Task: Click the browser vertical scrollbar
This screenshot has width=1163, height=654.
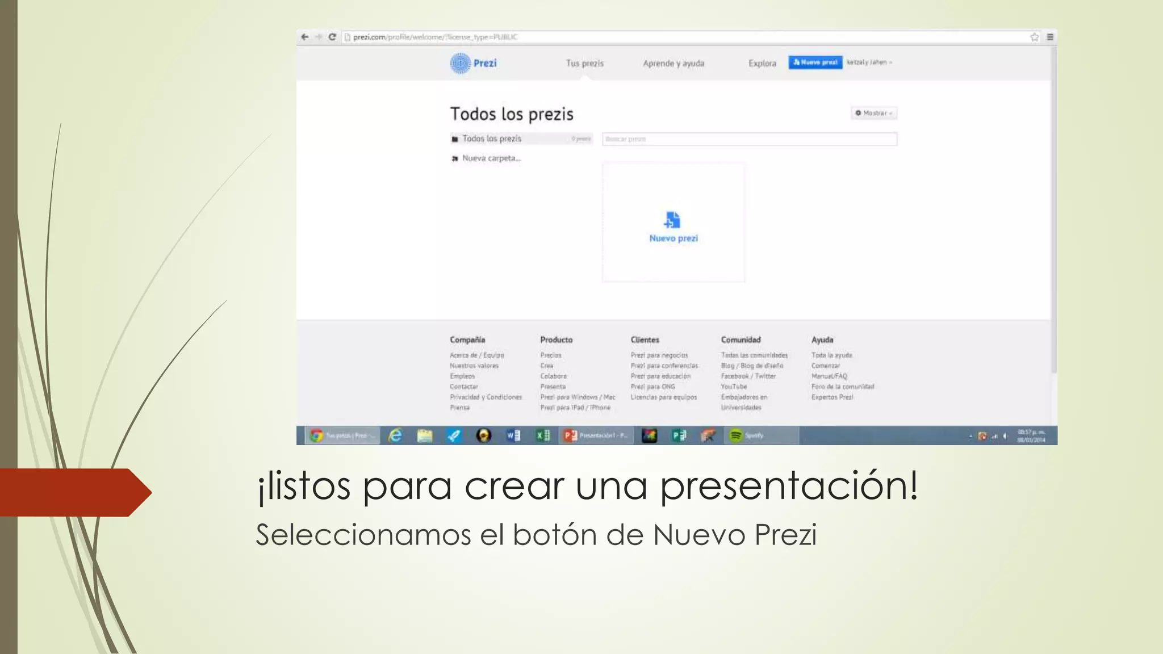Action: [1054, 209]
